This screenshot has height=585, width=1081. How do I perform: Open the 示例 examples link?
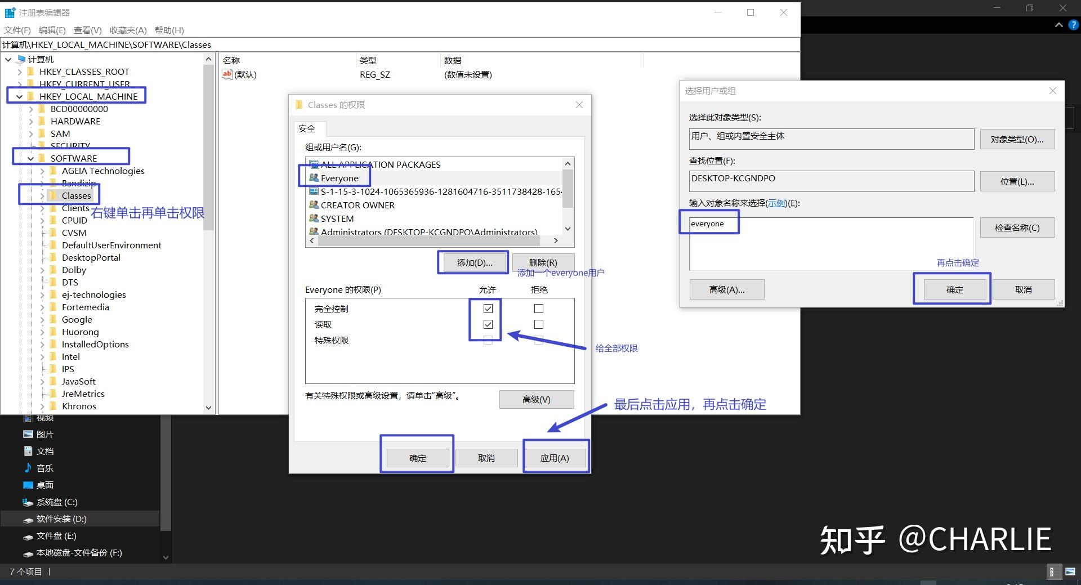pyautogui.click(x=776, y=203)
